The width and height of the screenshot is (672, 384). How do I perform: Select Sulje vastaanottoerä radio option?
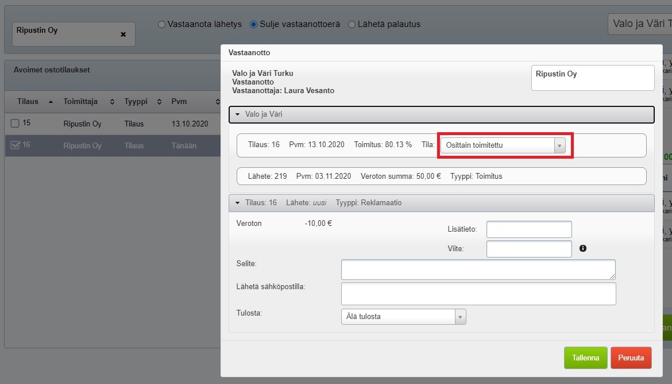pos(253,25)
